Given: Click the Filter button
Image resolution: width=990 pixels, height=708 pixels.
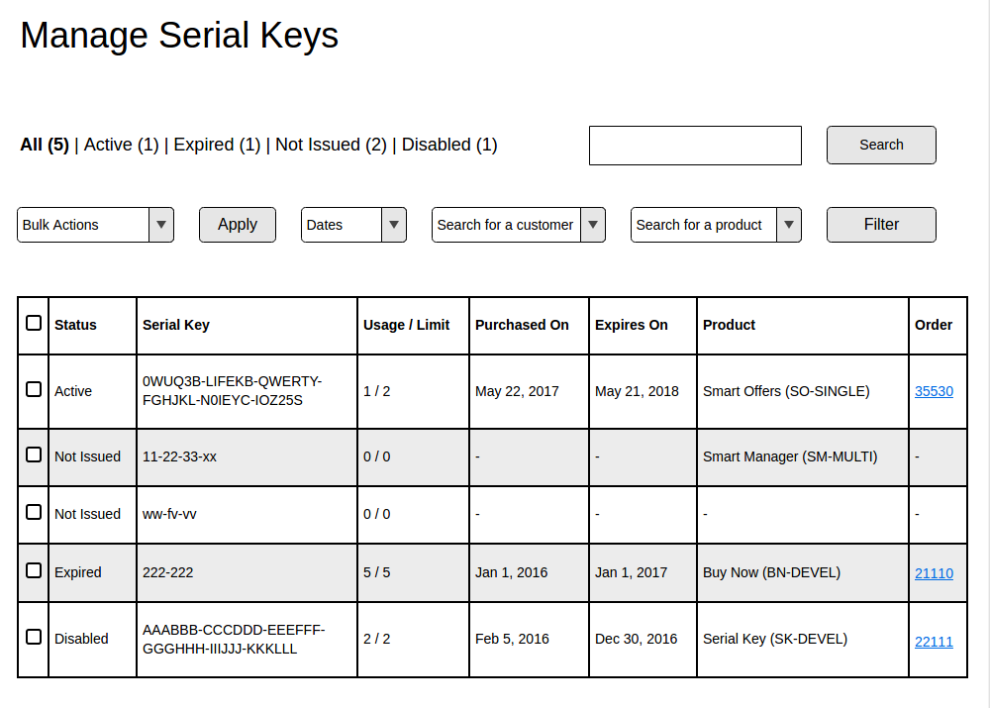Looking at the screenshot, I should click(881, 225).
